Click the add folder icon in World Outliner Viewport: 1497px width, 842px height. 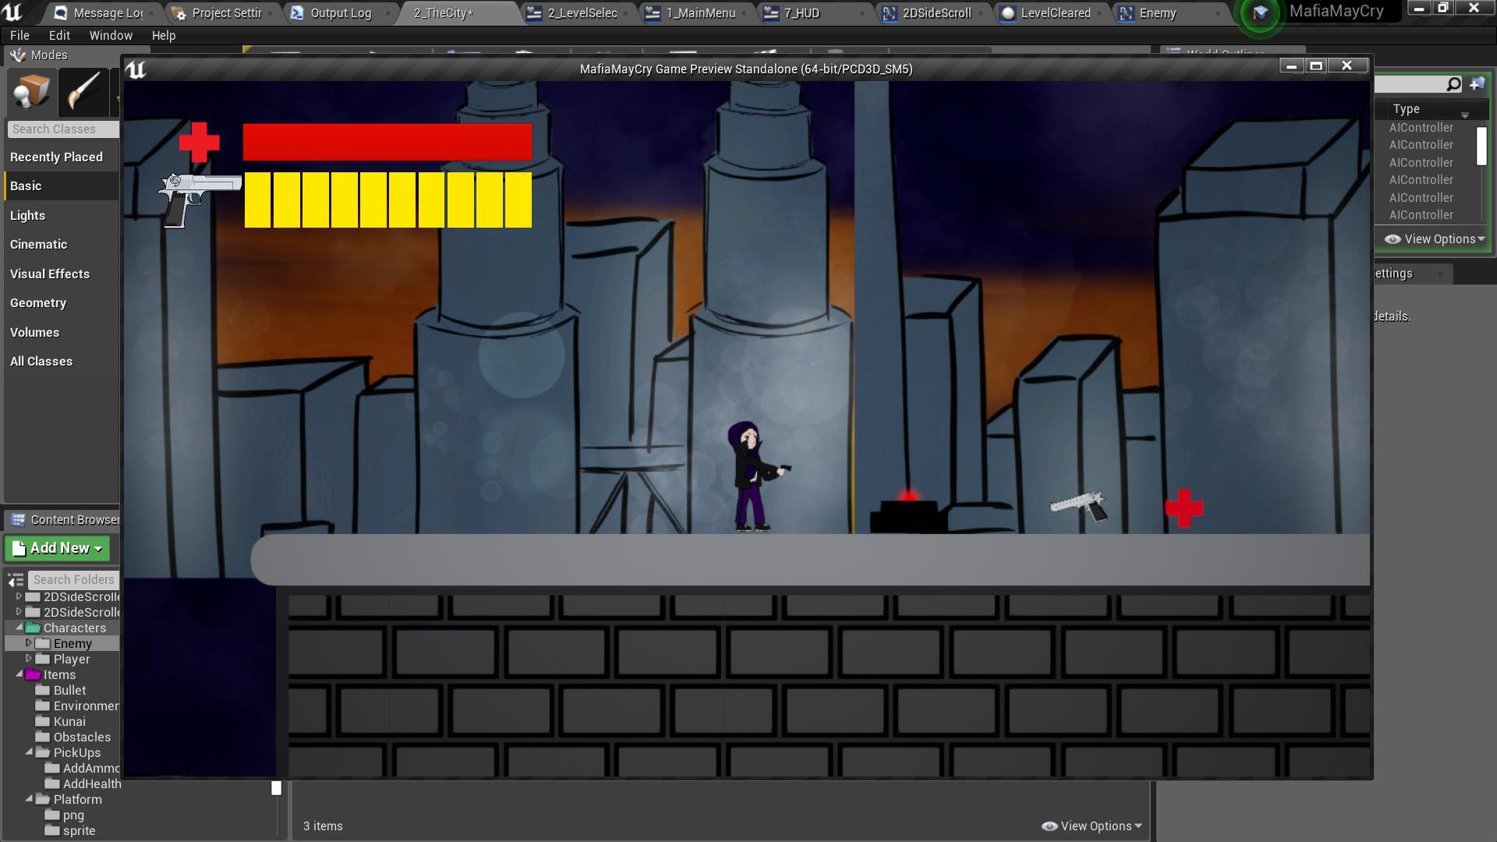[x=1478, y=83]
